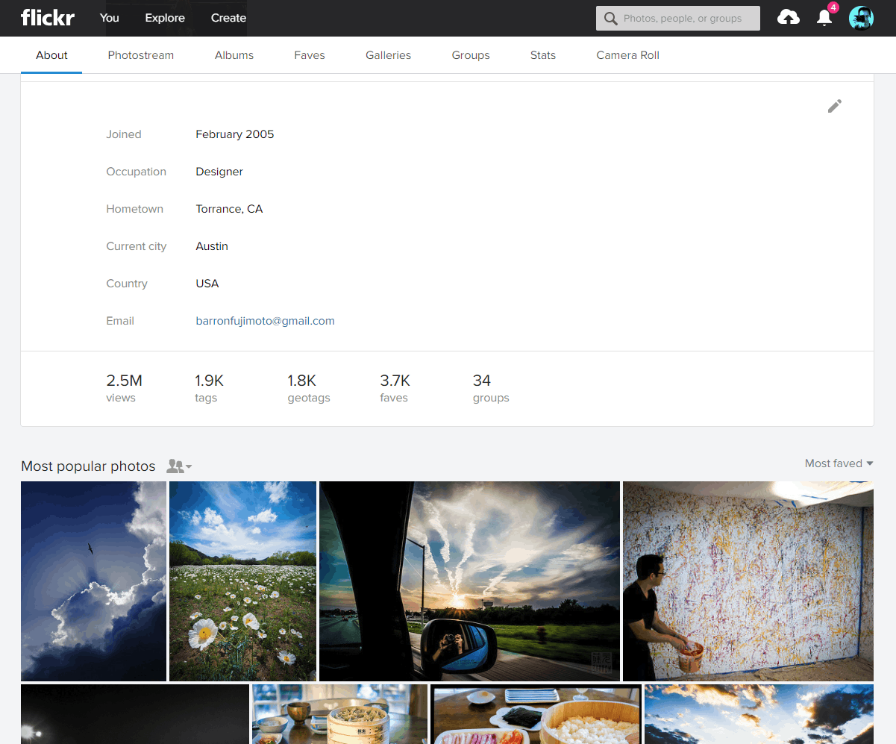Click the Torrance, CA hometown value
The image size is (896, 744).
229,209
